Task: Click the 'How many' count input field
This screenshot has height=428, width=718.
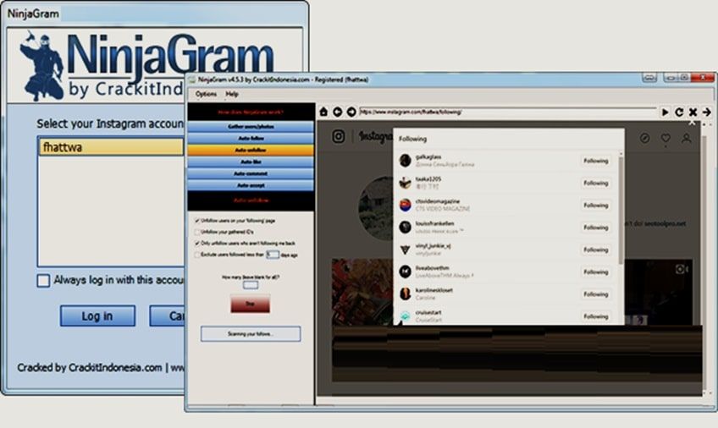Action: (251, 285)
